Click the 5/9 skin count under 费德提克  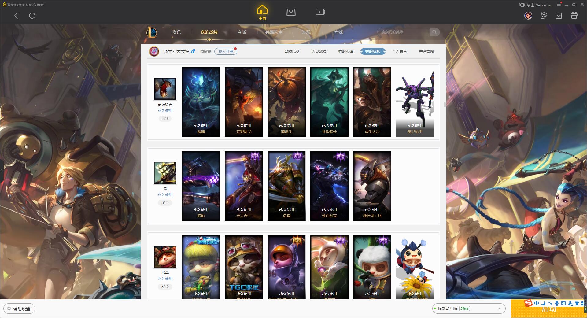tap(165, 118)
